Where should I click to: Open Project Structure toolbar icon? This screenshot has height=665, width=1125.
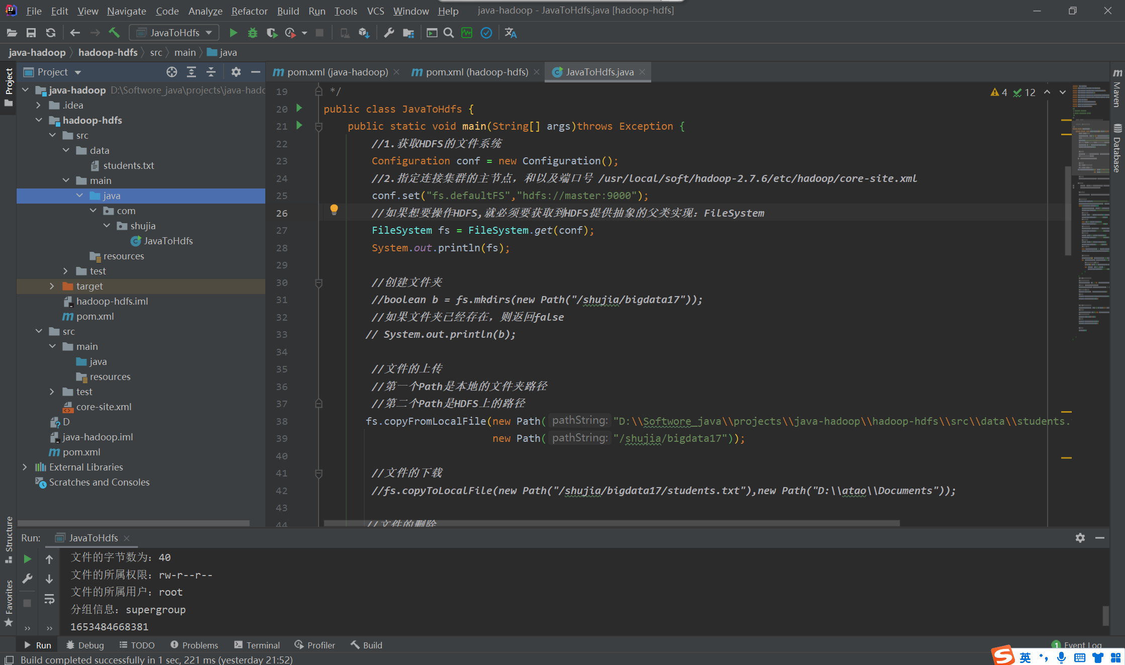tap(408, 33)
